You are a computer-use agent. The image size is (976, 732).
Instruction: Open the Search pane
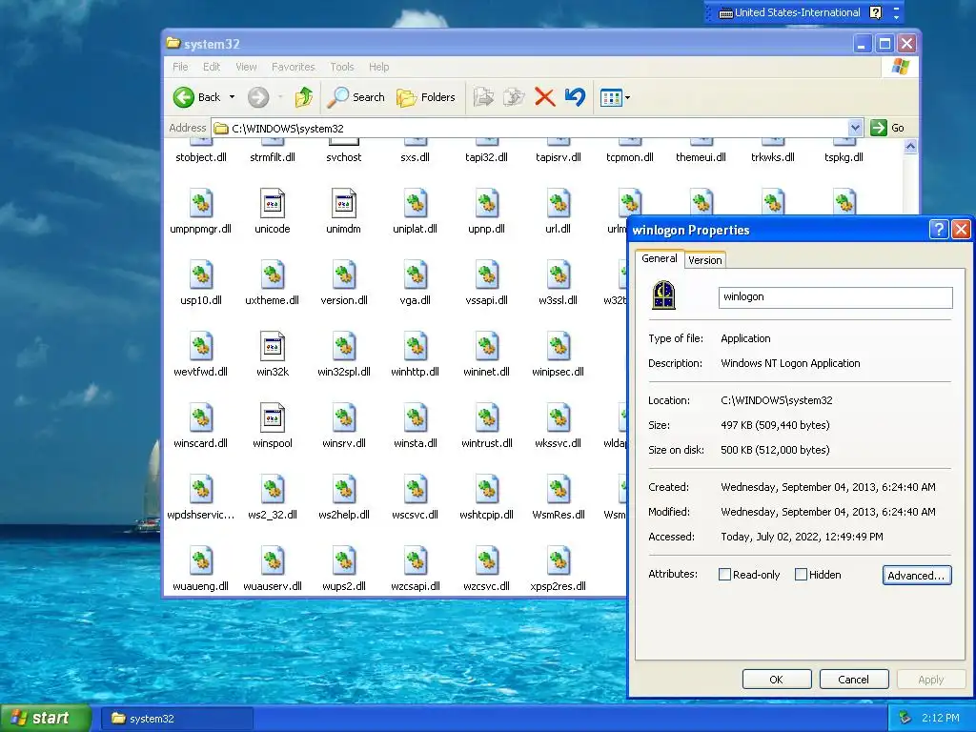[356, 97]
